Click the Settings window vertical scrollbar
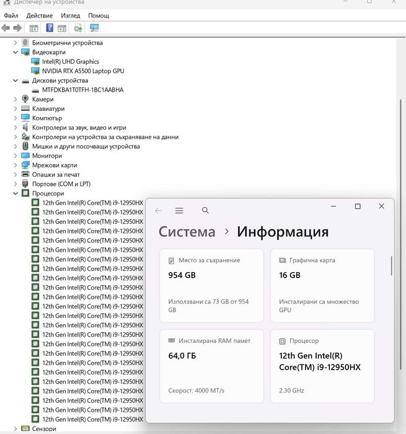406x434 pixels. 391,266
